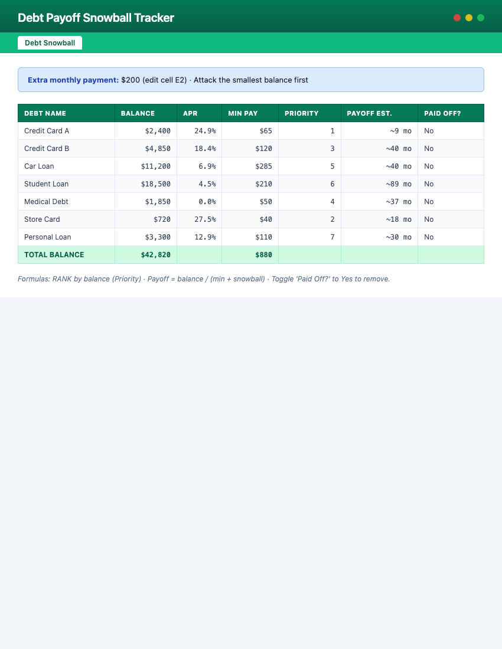Select Store Card priority value 2
The width and height of the screenshot is (502, 649).
pyautogui.click(x=309, y=219)
